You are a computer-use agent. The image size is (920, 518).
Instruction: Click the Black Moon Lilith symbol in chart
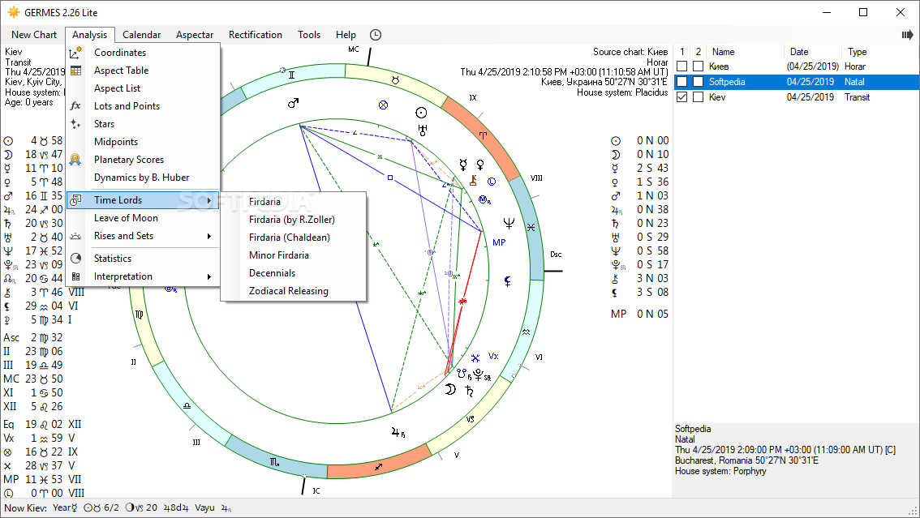pyautogui.click(x=508, y=281)
